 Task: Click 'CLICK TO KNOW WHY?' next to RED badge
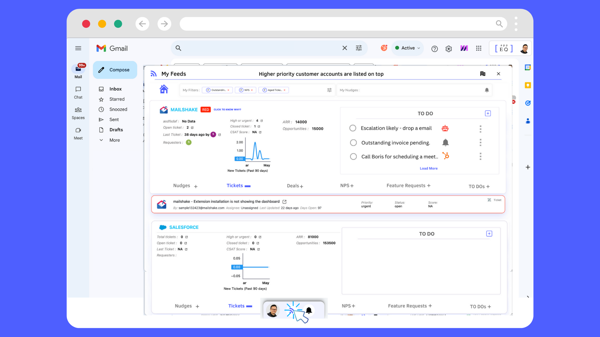227,110
